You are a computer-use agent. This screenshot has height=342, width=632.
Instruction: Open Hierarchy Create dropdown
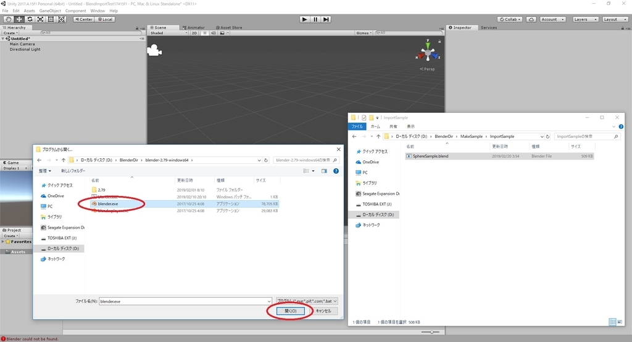click(10, 33)
